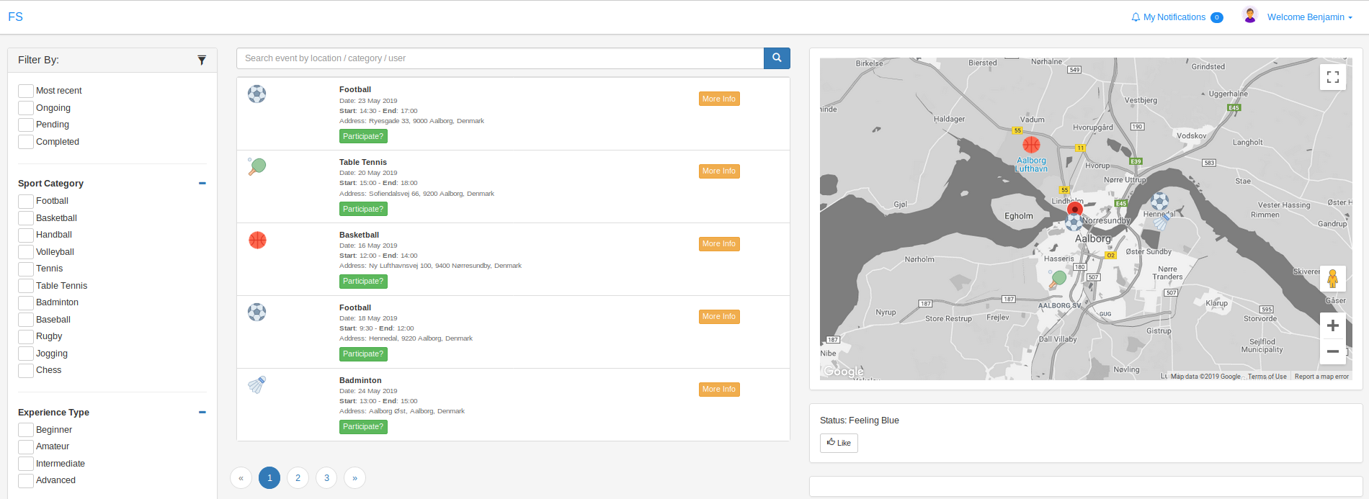Viewport: 1369px width, 499px height.
Task: Check Rugby sport category
Action: [25, 336]
